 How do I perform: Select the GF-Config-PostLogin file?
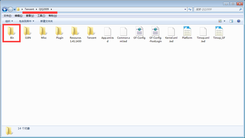click(x=155, y=34)
